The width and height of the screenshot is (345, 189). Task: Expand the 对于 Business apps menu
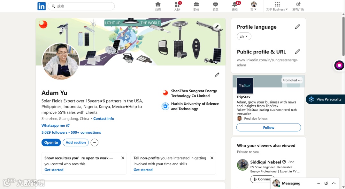coord(277,6)
